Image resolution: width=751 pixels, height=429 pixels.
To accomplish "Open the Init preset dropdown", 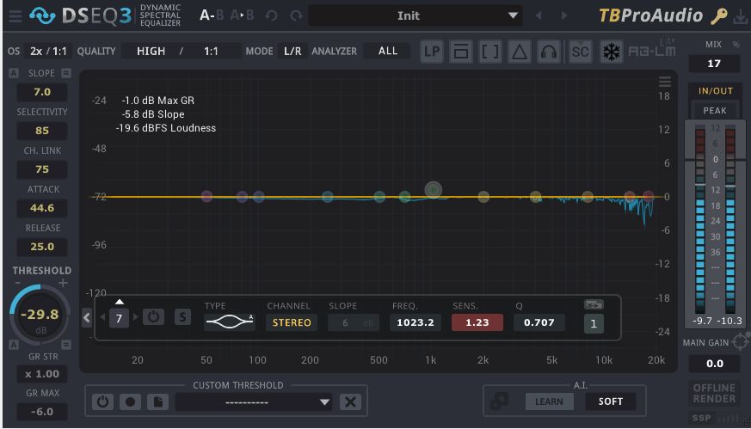I will click(x=415, y=15).
